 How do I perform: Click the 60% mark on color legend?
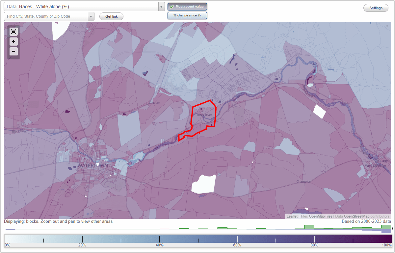237,245
